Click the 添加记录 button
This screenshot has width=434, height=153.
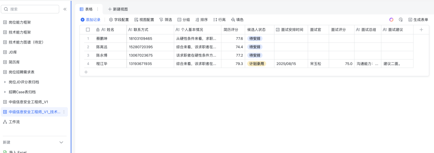90,20
